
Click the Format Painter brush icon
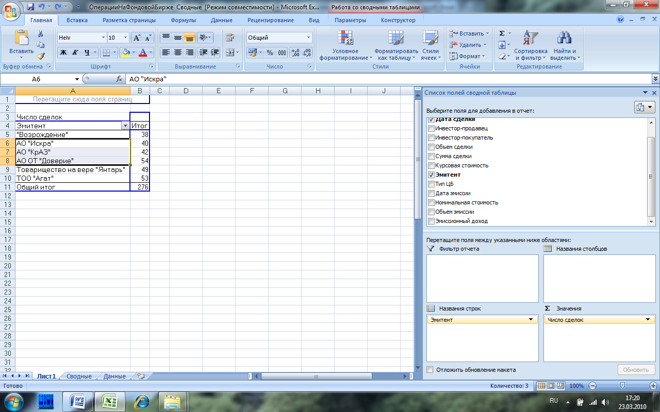(41, 56)
